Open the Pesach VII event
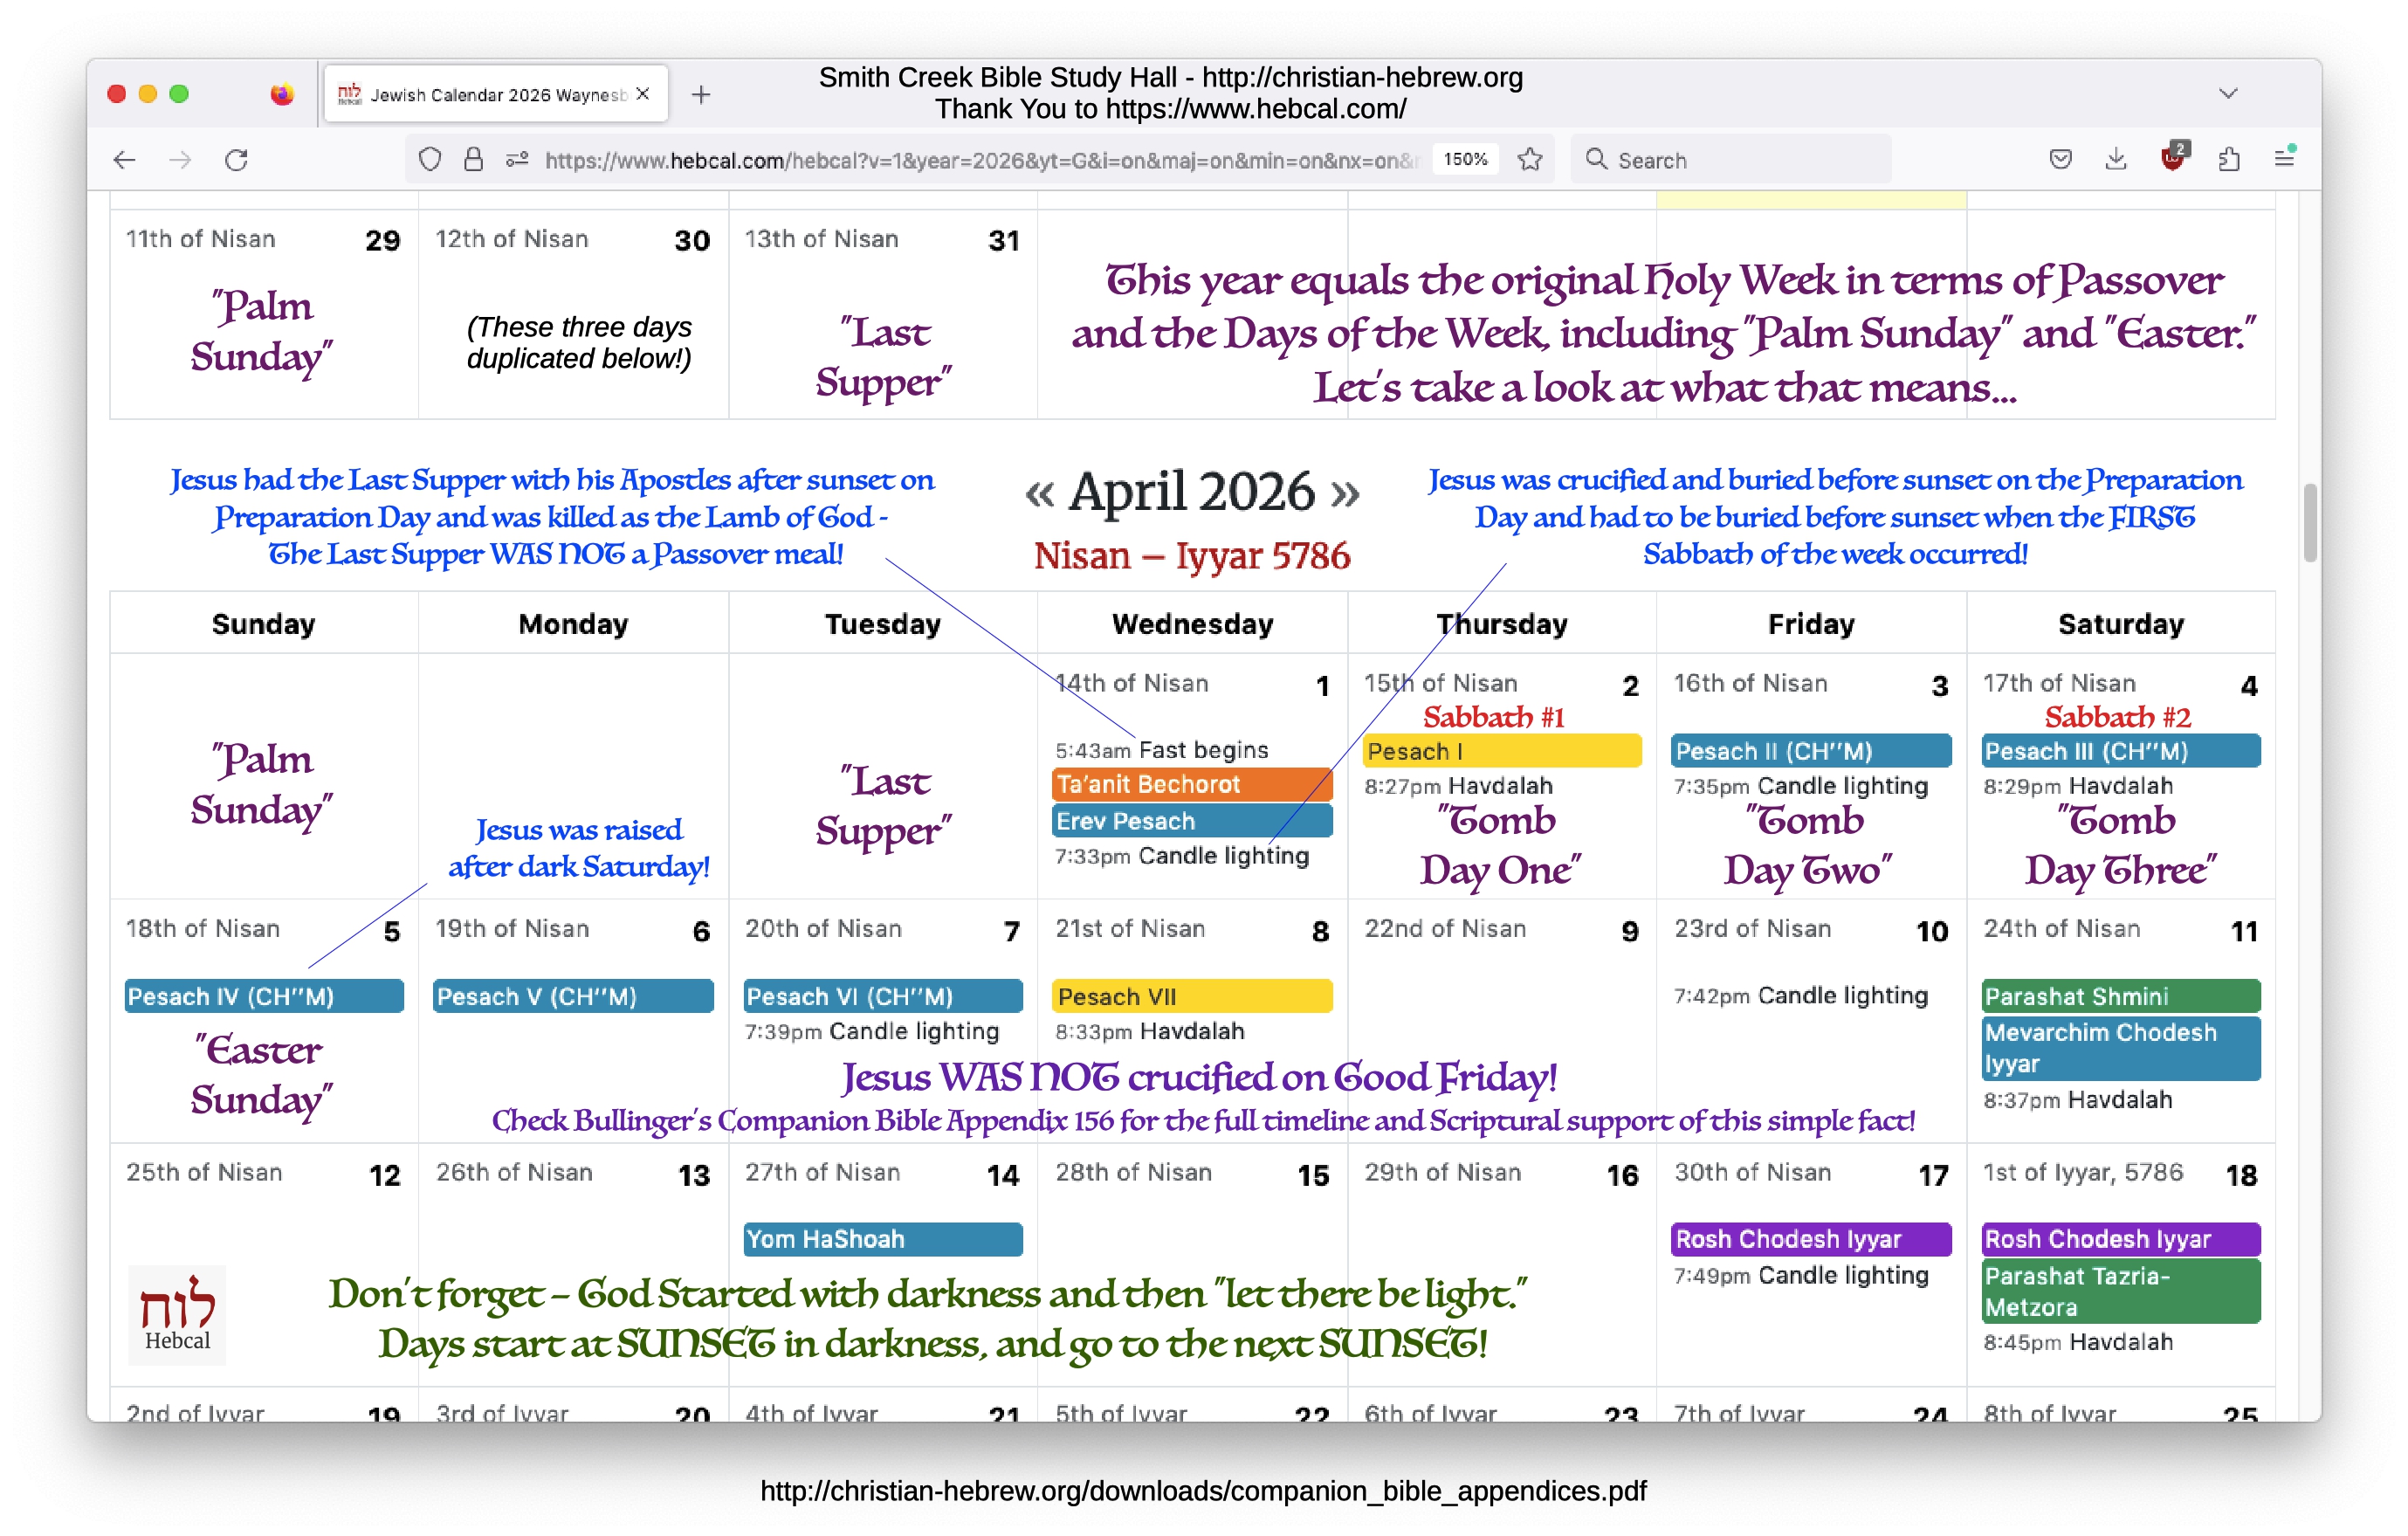This screenshot has width=2408, height=1536. 1192,996
